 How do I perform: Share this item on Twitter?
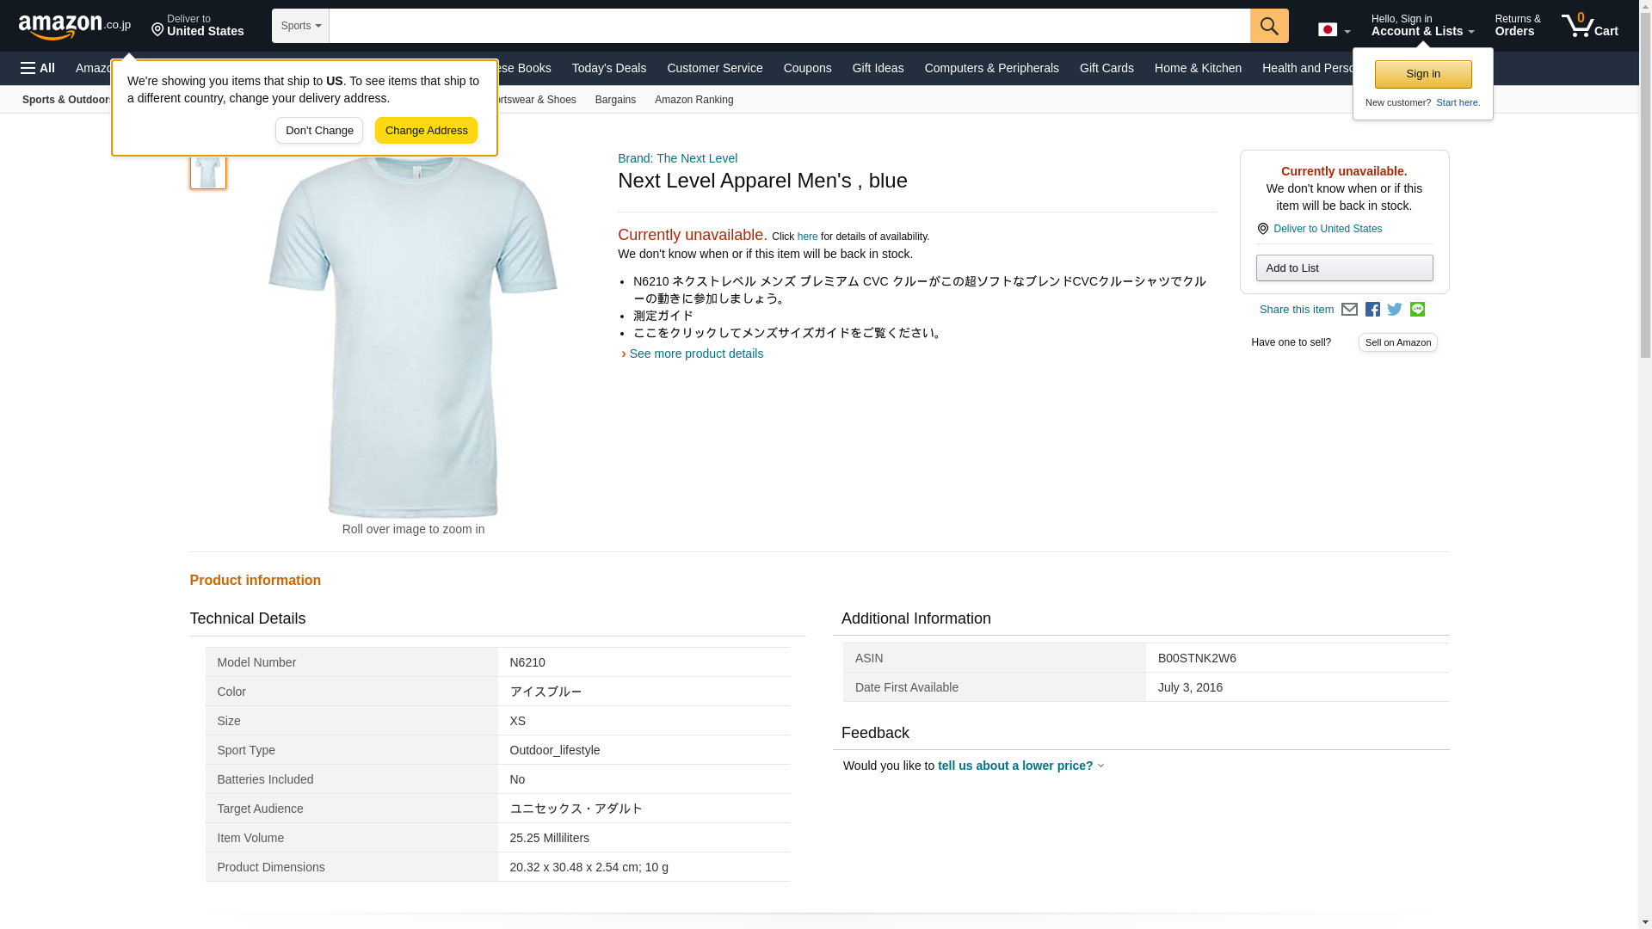pyautogui.click(x=1395, y=310)
